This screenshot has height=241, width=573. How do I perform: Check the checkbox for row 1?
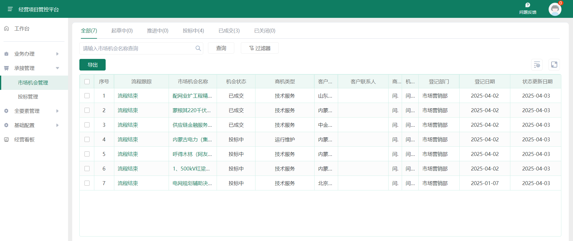tap(87, 96)
